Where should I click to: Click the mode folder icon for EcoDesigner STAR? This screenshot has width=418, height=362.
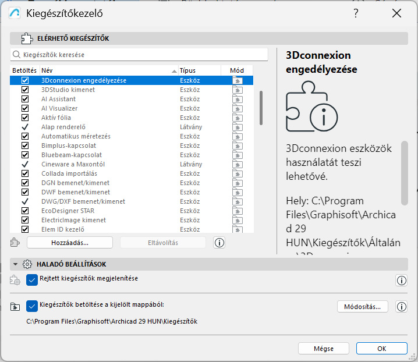[238, 211]
